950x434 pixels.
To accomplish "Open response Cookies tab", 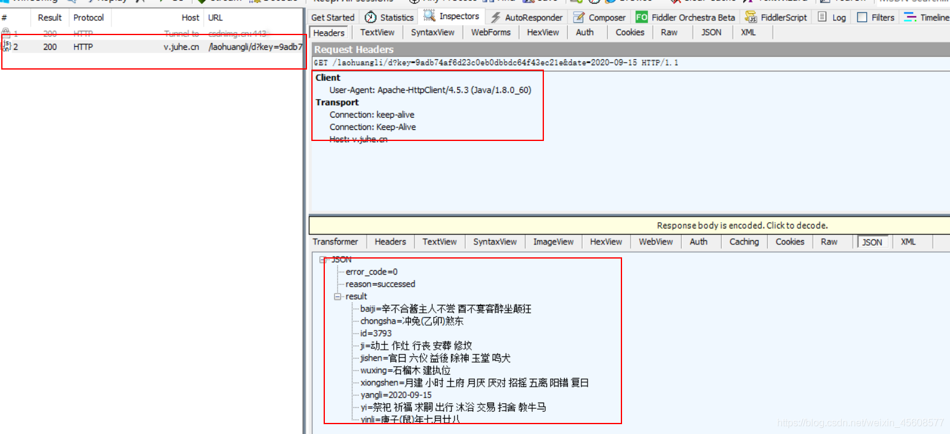I will [790, 241].
